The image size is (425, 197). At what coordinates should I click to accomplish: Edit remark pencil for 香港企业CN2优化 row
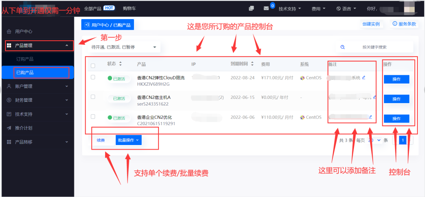coord(371,117)
